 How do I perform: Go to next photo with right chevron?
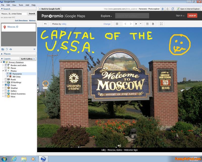click(x=131, y=24)
